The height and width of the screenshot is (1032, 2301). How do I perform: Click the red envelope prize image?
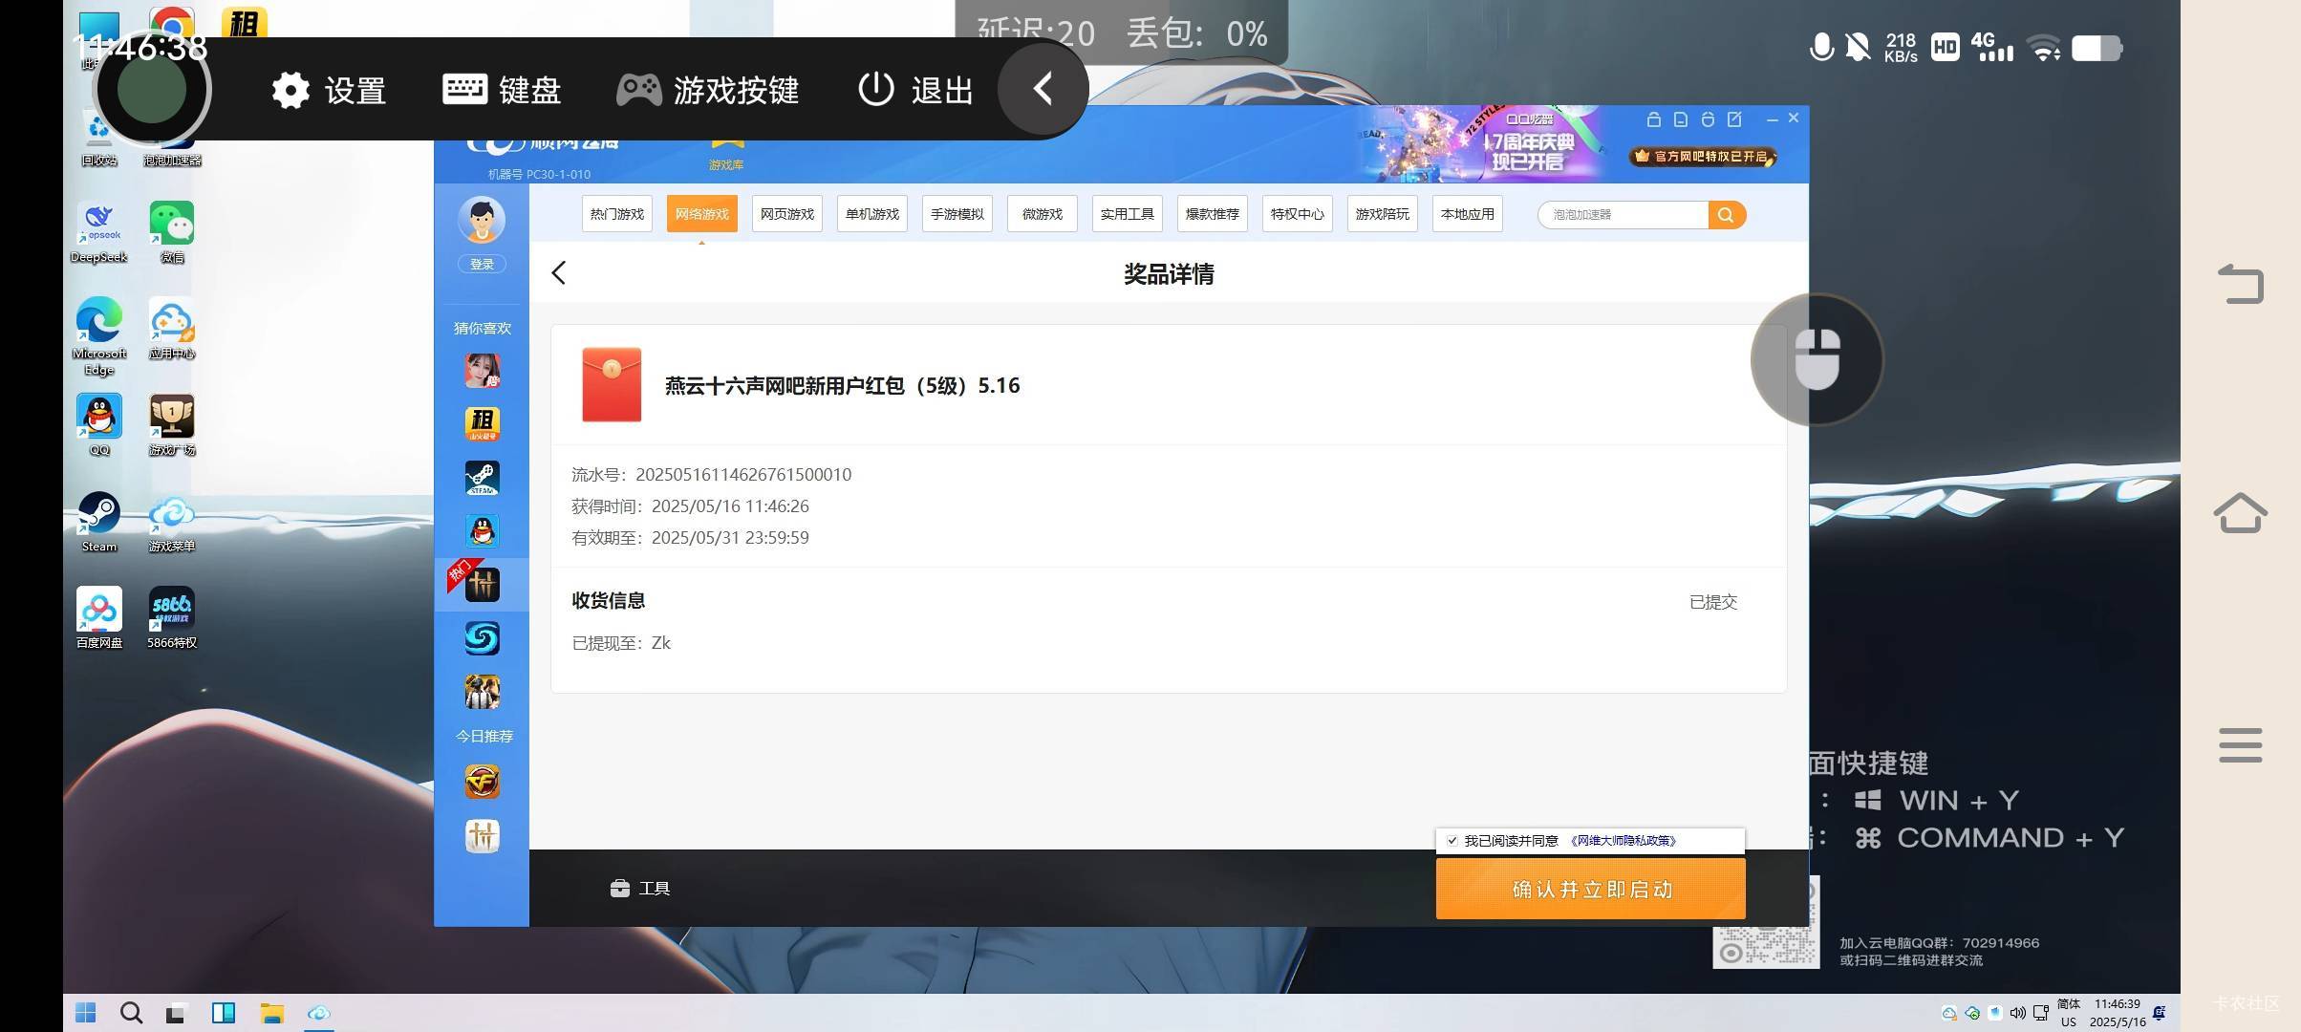click(x=612, y=385)
